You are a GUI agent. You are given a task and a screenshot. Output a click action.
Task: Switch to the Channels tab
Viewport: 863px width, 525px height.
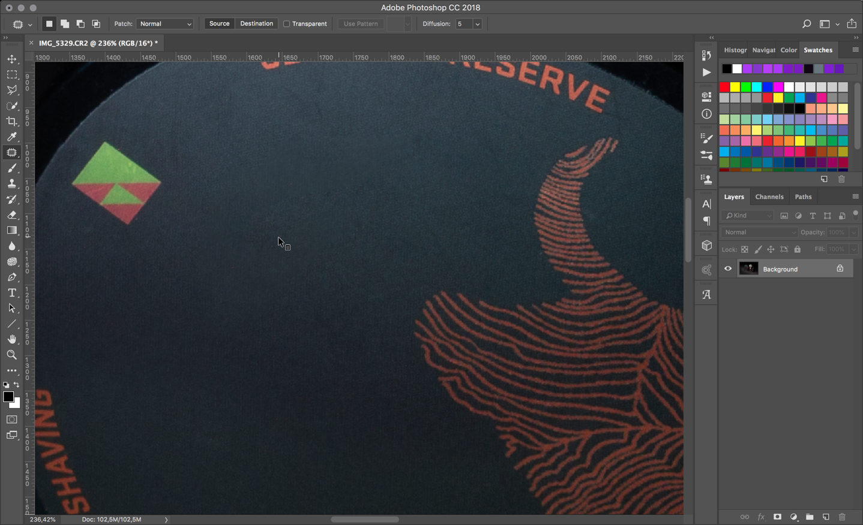[769, 197]
